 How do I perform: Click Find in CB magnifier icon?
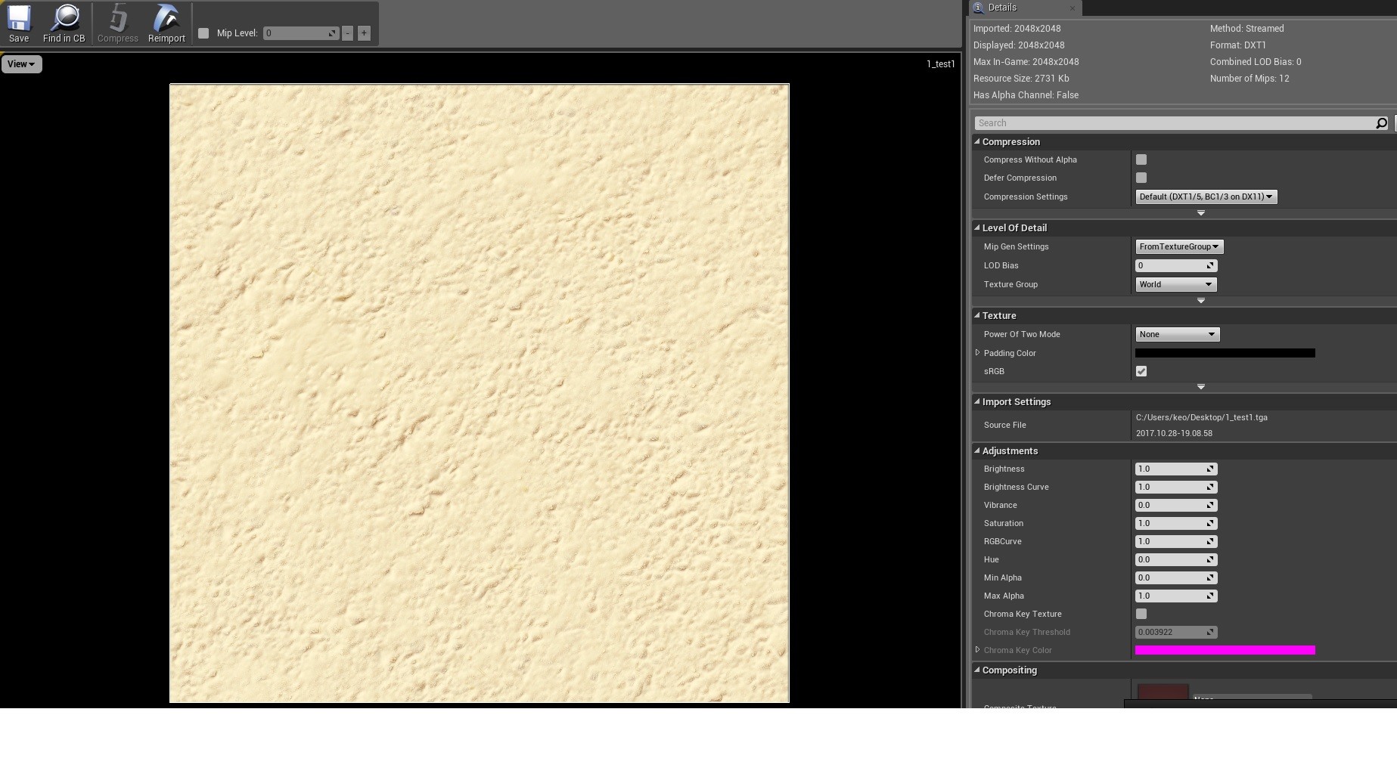pos(64,23)
